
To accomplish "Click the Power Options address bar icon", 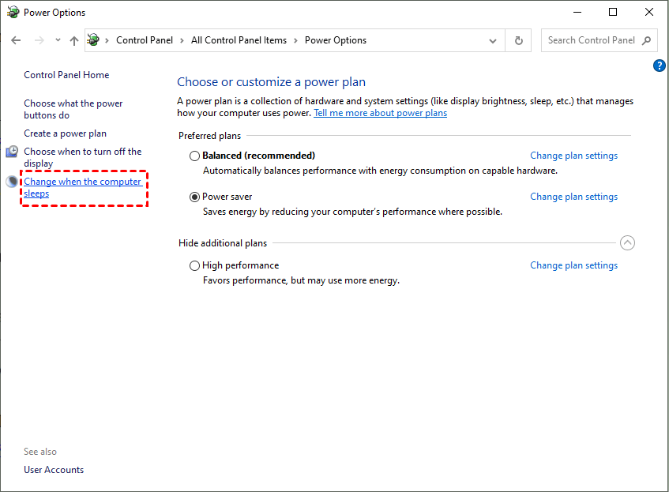I will (x=94, y=40).
